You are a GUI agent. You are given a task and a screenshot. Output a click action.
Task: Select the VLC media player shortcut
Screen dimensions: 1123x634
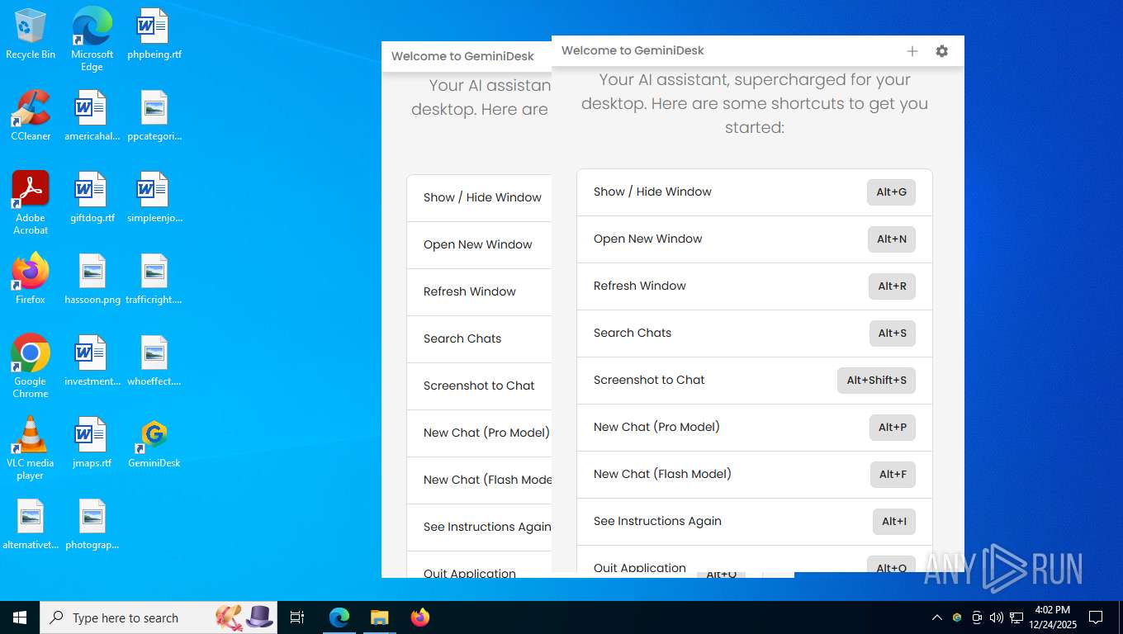pos(31,448)
